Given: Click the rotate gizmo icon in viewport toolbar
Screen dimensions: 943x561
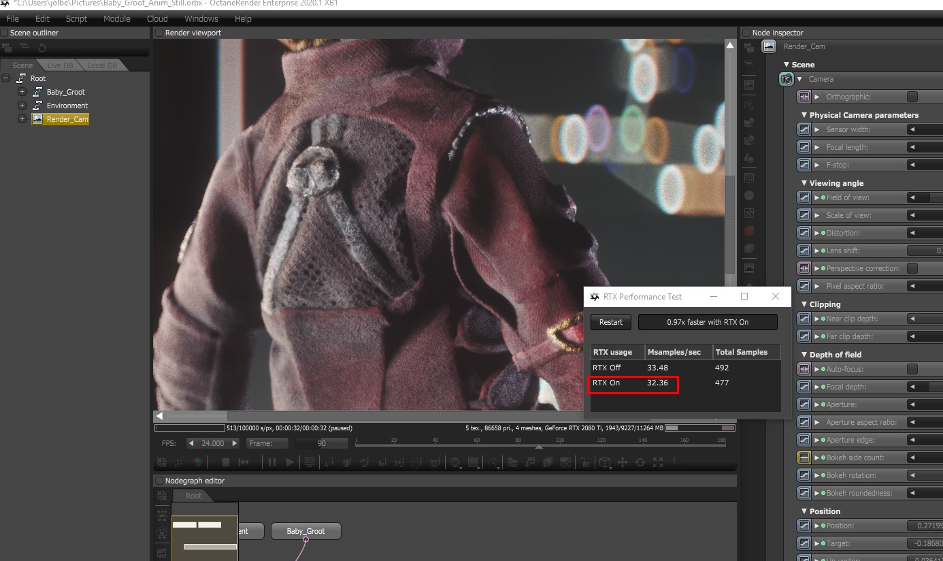Looking at the screenshot, I should pyautogui.click(x=640, y=462).
